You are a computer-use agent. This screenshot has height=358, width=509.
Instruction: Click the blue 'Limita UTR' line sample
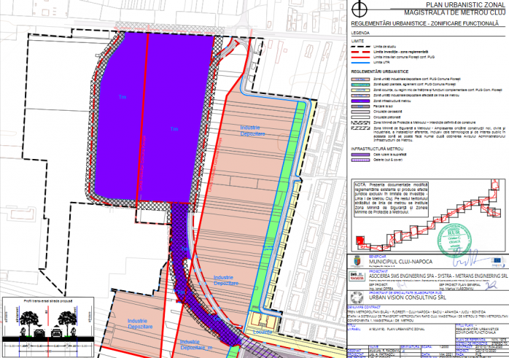coord(360,63)
